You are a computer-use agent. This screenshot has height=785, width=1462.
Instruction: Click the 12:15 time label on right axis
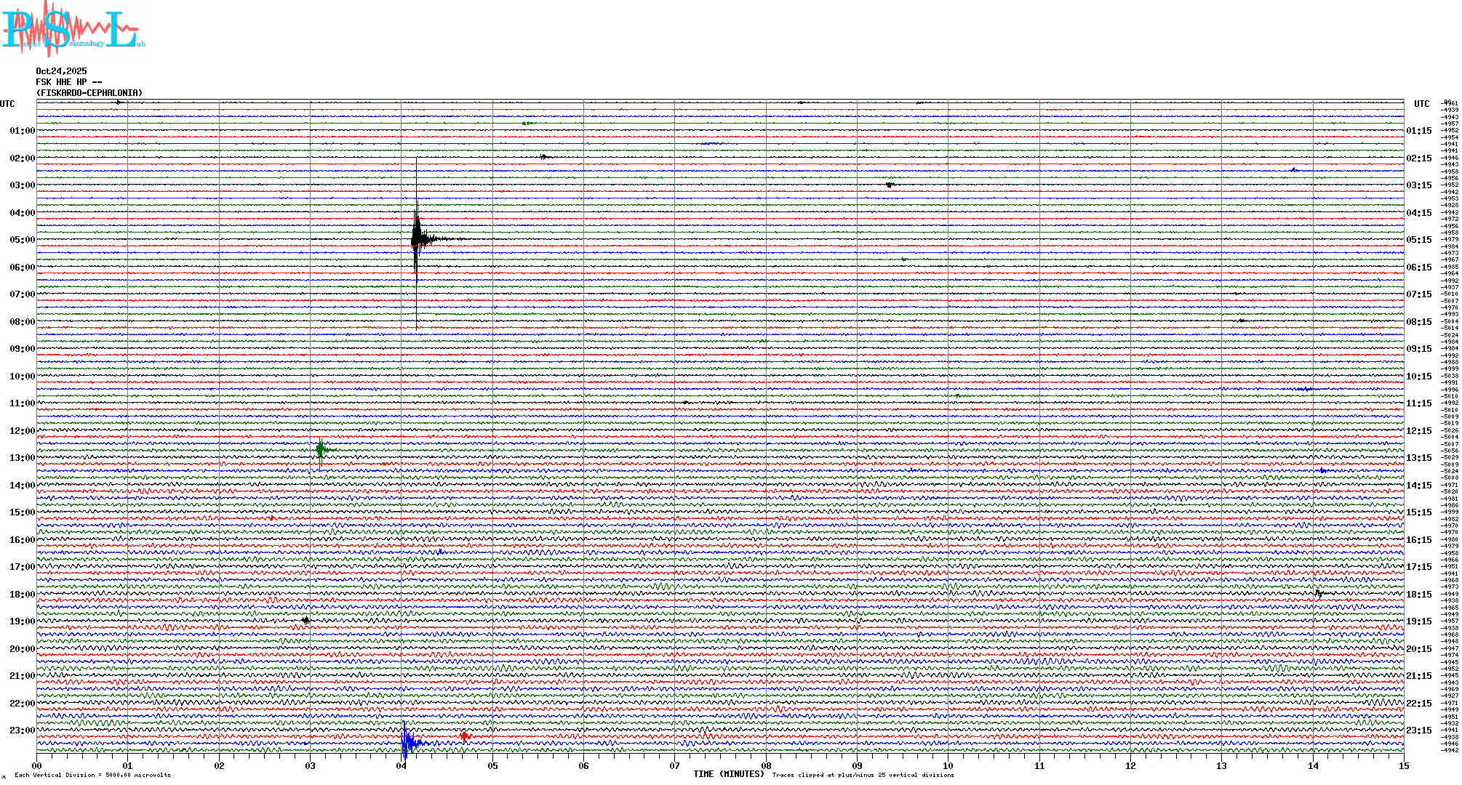(1418, 431)
